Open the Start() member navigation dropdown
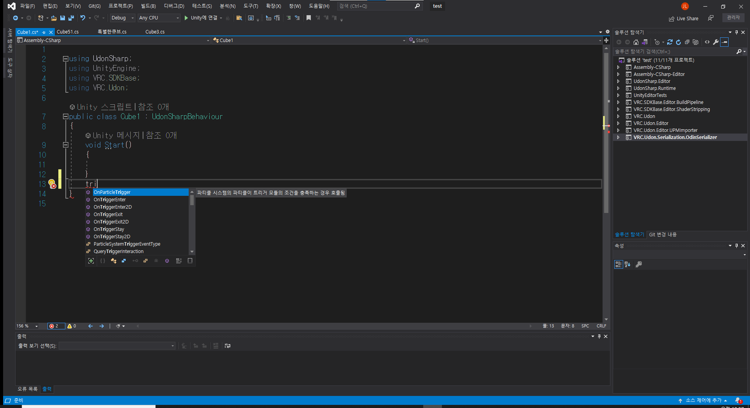The image size is (750, 408). pyautogui.click(x=505, y=40)
